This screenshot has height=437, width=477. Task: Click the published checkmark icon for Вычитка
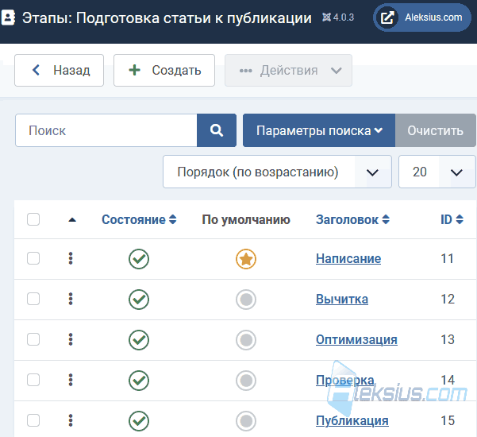139,300
